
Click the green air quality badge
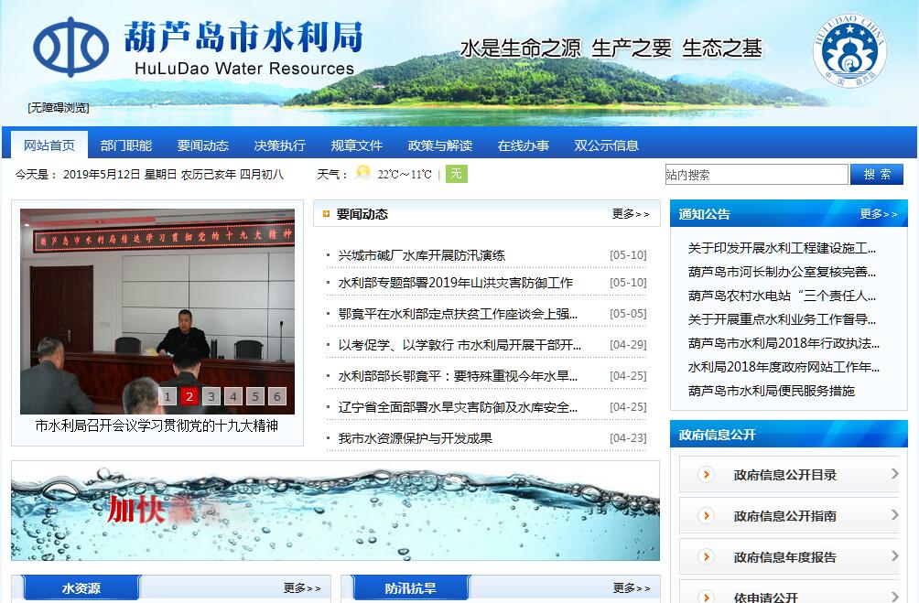[456, 174]
